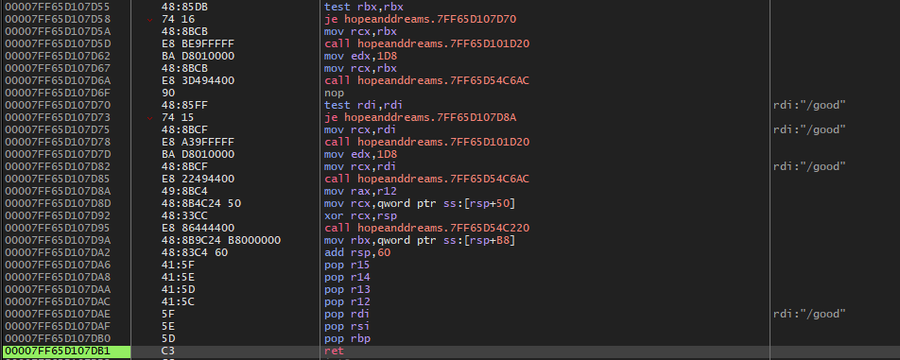Click opcode byte 90 on nop row
This screenshot has width=900, height=360.
click(168, 93)
